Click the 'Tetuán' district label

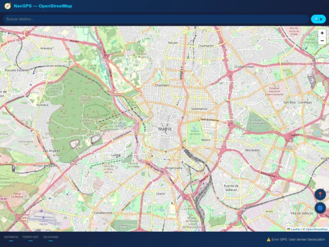coord(172,43)
